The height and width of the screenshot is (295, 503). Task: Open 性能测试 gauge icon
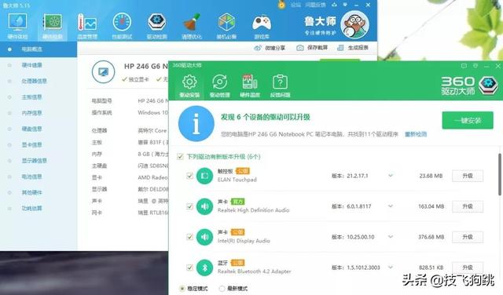pos(122,23)
